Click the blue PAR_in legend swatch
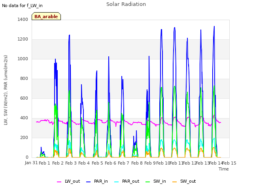Screen dimensions: 253x189 point(88,182)
